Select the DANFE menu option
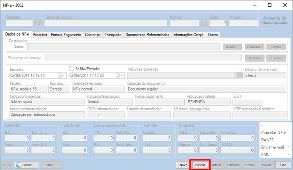The height and width of the screenshot is (170, 293). [x=267, y=140]
